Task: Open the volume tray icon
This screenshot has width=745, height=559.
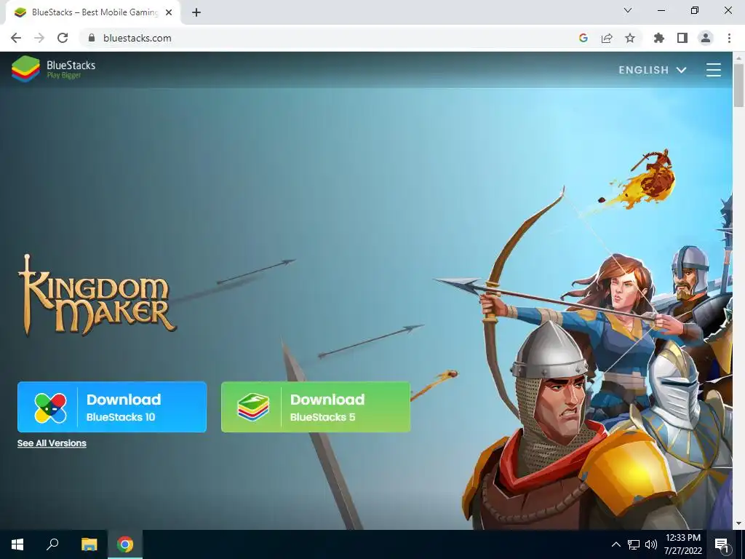Action: click(651, 544)
